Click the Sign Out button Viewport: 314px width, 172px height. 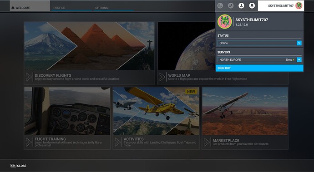[259, 68]
